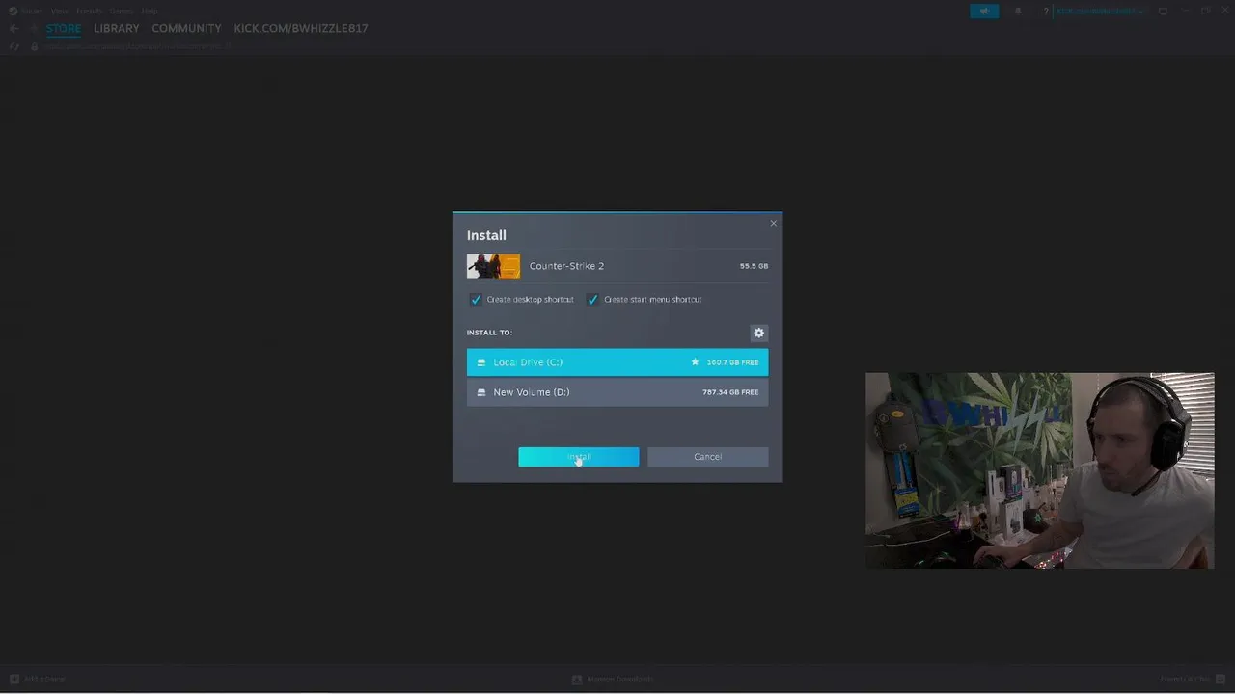Click the Counter-Strike 2 title text
1235x694 pixels.
566,266
